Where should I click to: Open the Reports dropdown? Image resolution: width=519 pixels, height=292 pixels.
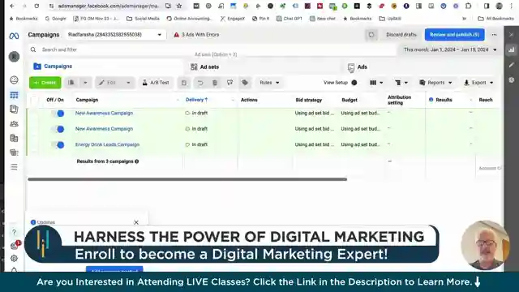coord(435,83)
